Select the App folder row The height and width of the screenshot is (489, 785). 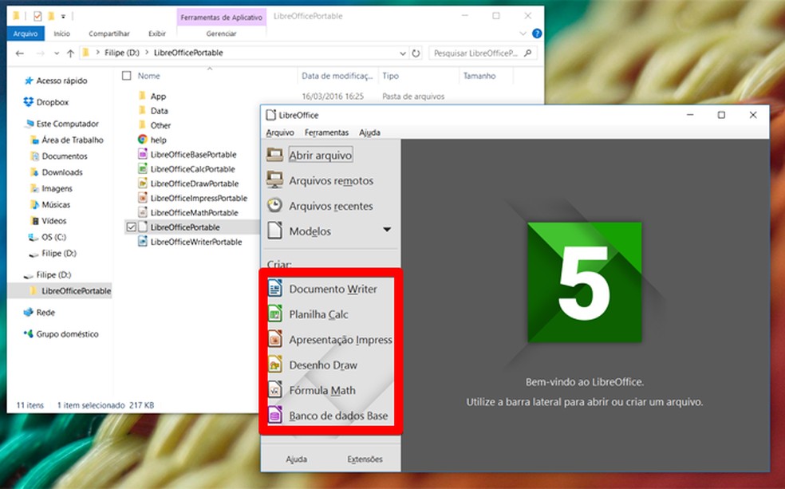tap(158, 96)
